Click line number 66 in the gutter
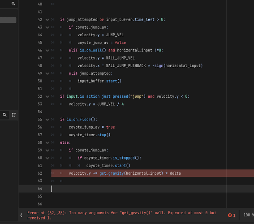Image resolution: width=254 pixels, height=224 pixels. [40, 204]
